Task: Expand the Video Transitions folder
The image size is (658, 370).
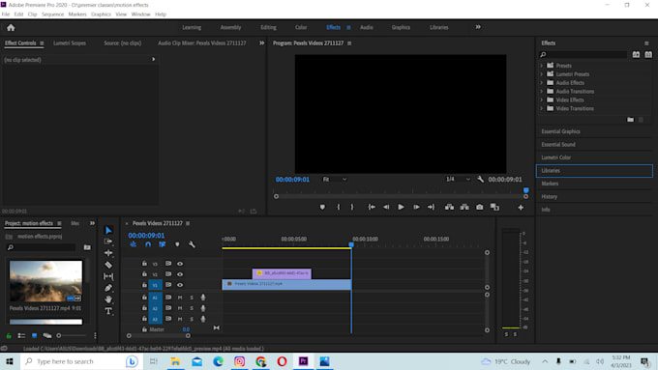Action: 541,108
